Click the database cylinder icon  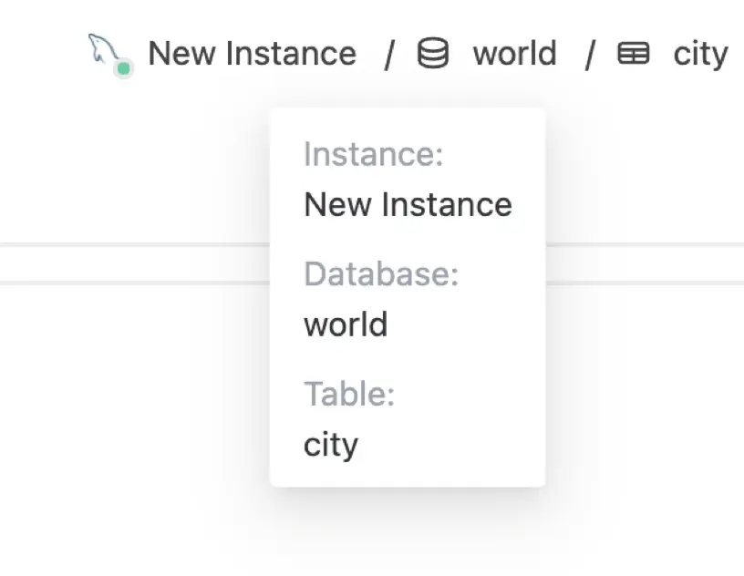(x=433, y=53)
